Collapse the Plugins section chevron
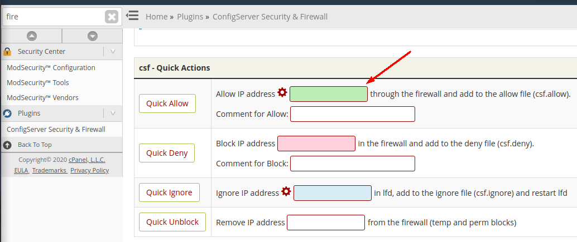The width and height of the screenshot is (577, 242). (x=113, y=113)
